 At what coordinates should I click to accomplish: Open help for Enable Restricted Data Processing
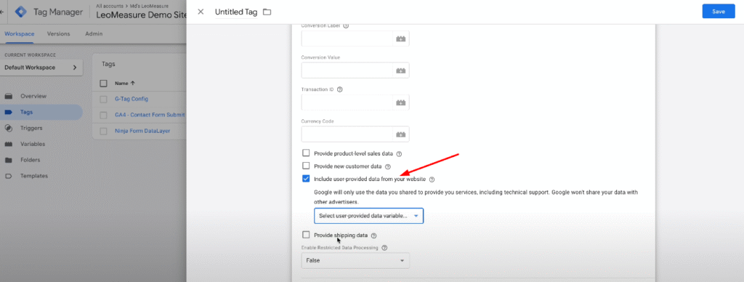(384, 248)
